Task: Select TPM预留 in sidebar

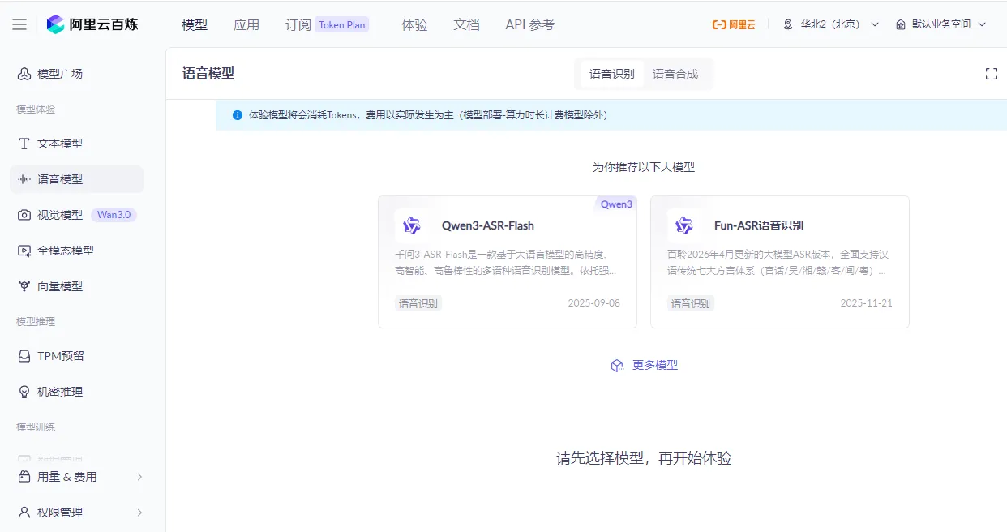Action: (x=76, y=356)
